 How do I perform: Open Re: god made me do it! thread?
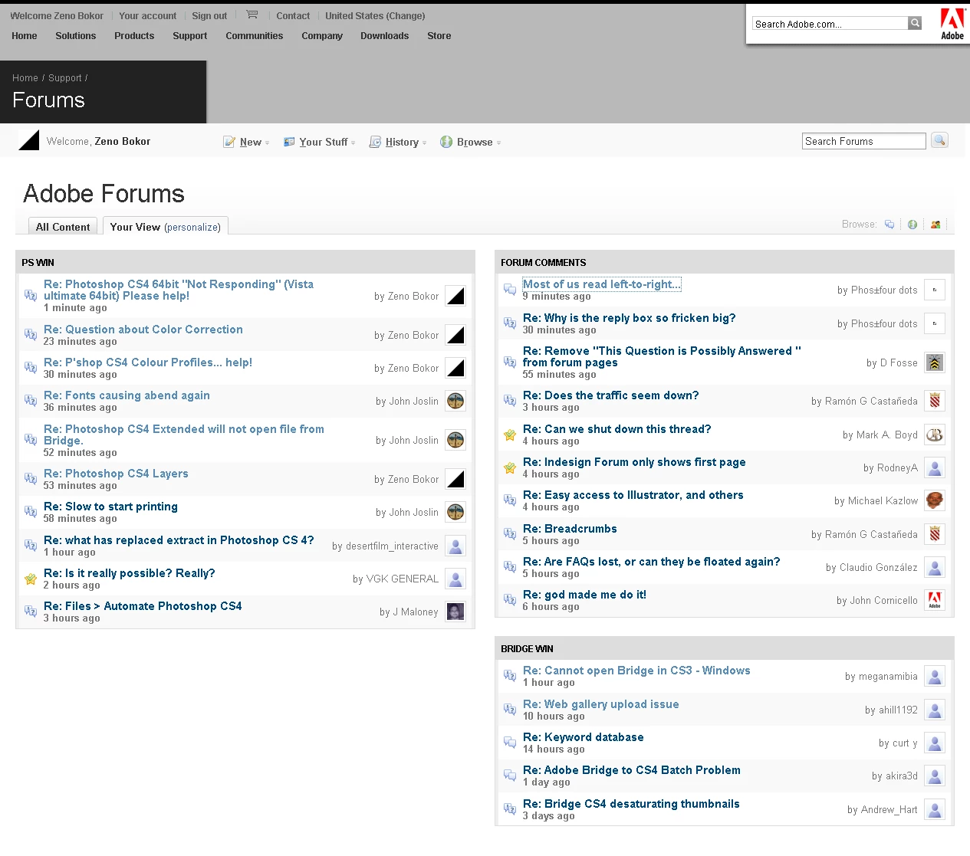(584, 595)
